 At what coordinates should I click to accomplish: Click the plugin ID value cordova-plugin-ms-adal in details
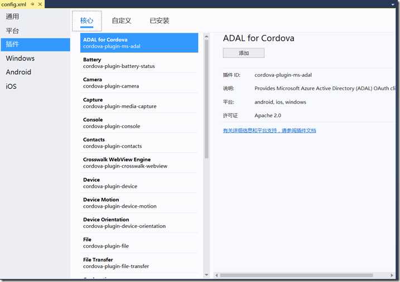283,75
